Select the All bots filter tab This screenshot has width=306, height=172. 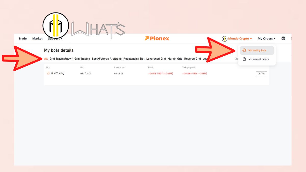46,59
